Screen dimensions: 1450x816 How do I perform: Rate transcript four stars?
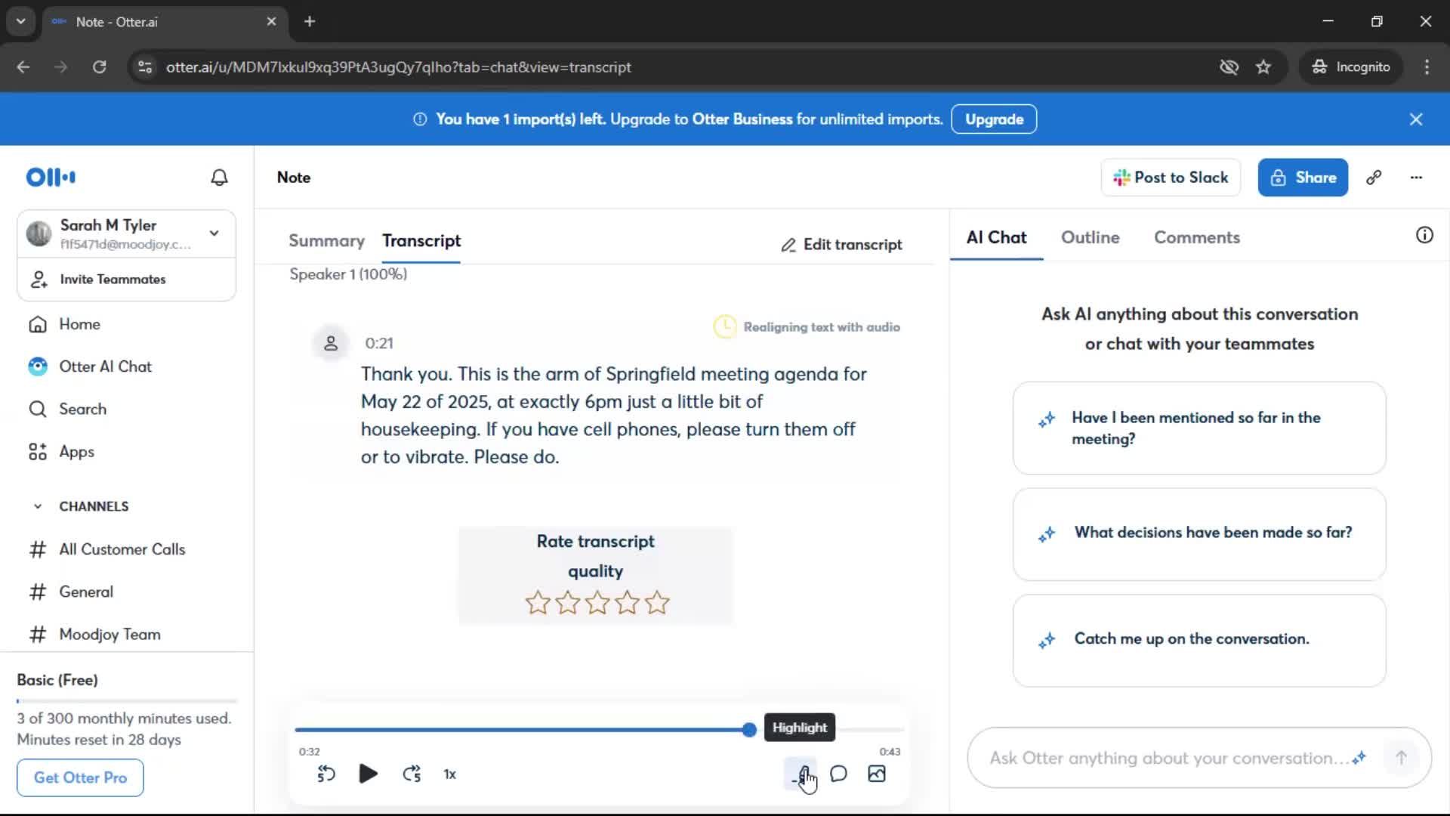[x=627, y=603]
